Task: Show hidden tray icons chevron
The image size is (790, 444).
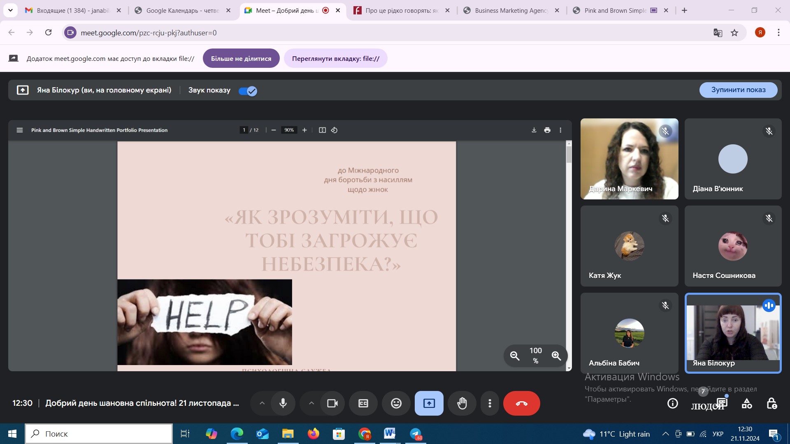Action: click(665, 434)
